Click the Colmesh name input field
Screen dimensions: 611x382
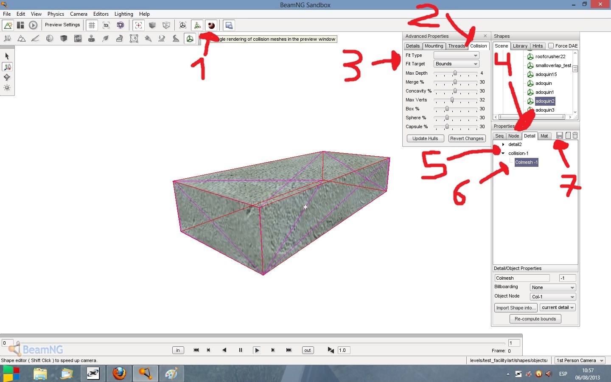[x=522, y=278]
